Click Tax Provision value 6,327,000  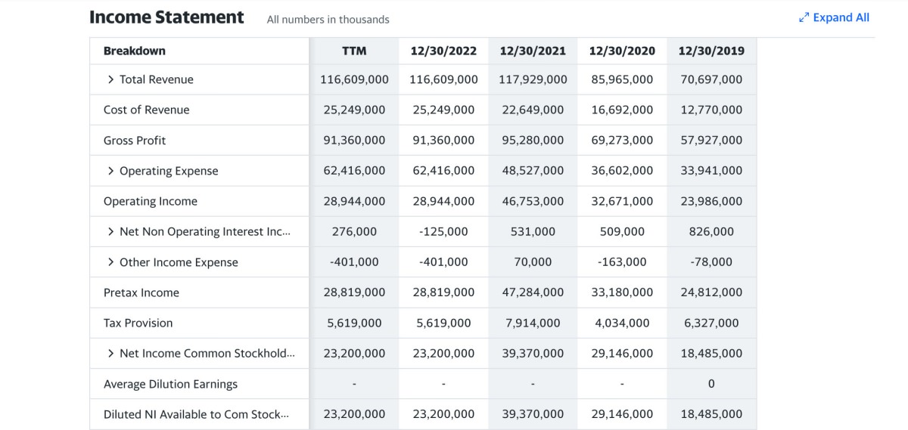click(x=711, y=323)
